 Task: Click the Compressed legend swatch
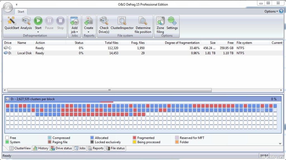coord(50,138)
